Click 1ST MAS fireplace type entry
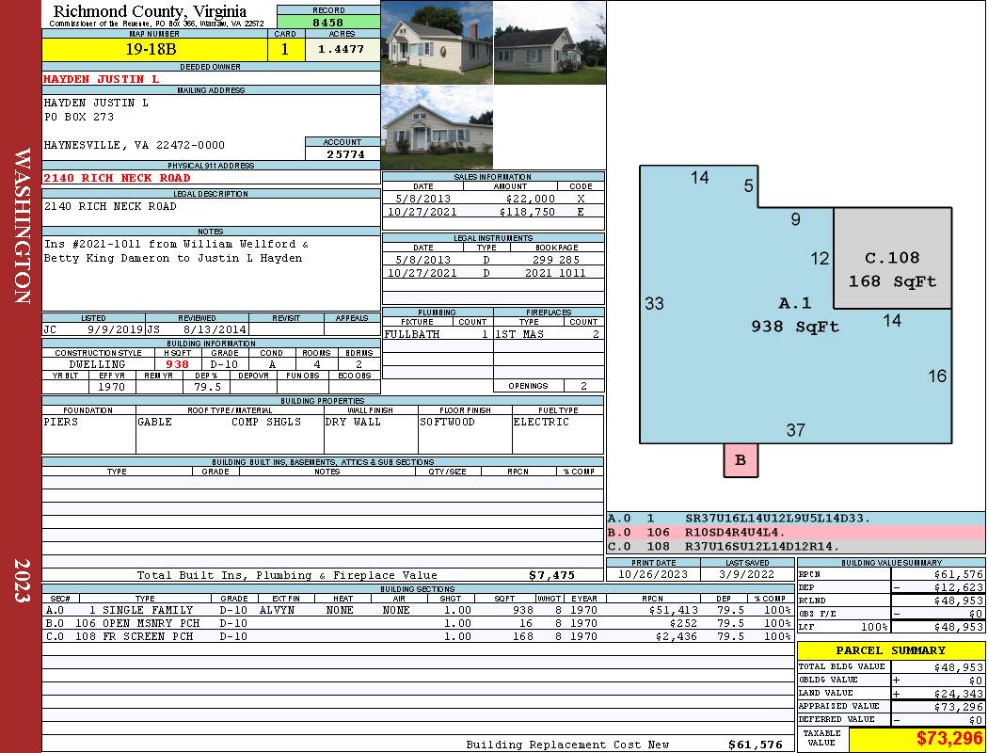Screen dimensions: 988x753 519,334
